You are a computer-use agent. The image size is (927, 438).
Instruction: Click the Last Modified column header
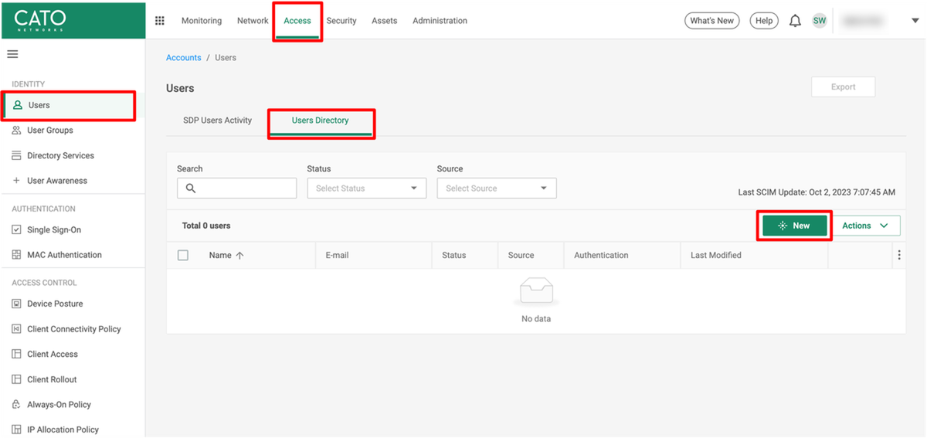716,255
